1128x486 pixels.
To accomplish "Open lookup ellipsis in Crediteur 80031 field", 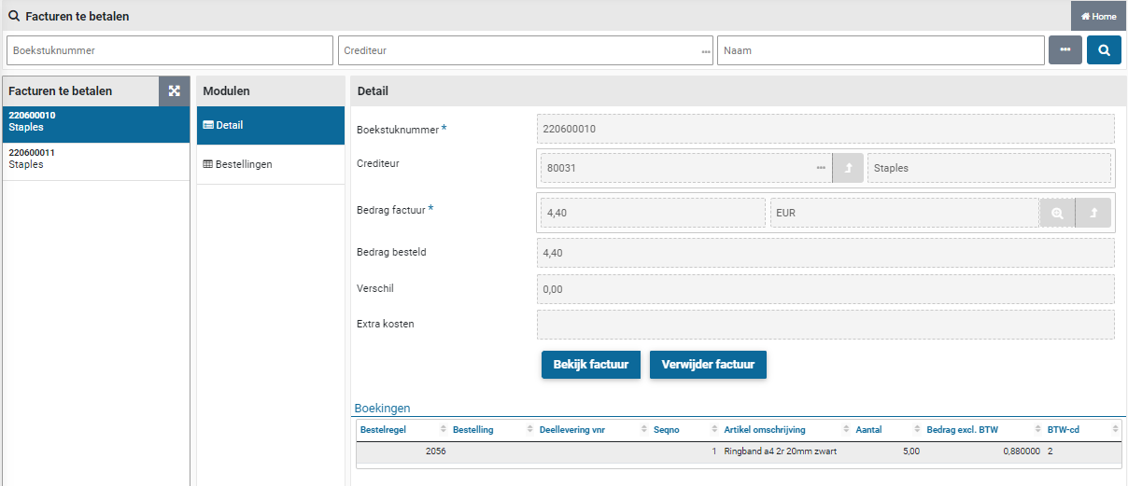I will point(821,168).
